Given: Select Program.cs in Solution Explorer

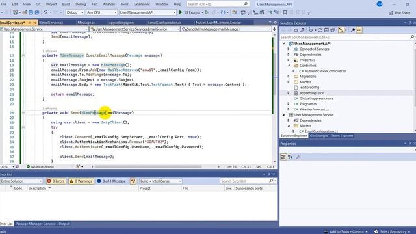Looking at the screenshot, I should click(x=307, y=104).
